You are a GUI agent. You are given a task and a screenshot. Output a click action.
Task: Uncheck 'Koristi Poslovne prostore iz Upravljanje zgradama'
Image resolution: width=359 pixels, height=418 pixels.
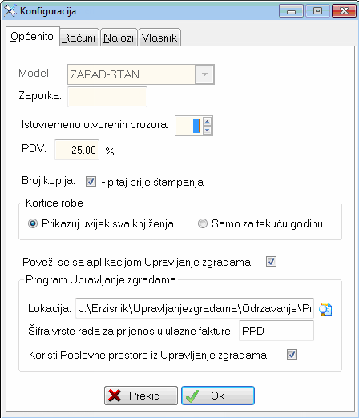click(x=292, y=355)
